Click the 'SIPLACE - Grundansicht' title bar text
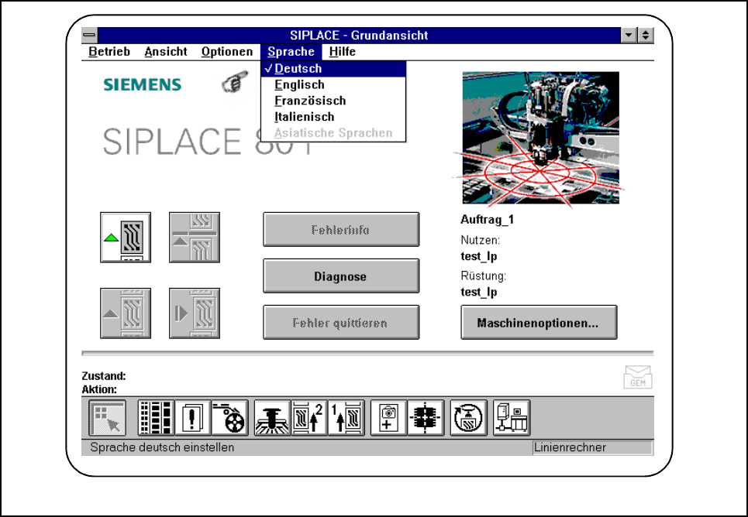This screenshot has height=517, width=748. 359,36
